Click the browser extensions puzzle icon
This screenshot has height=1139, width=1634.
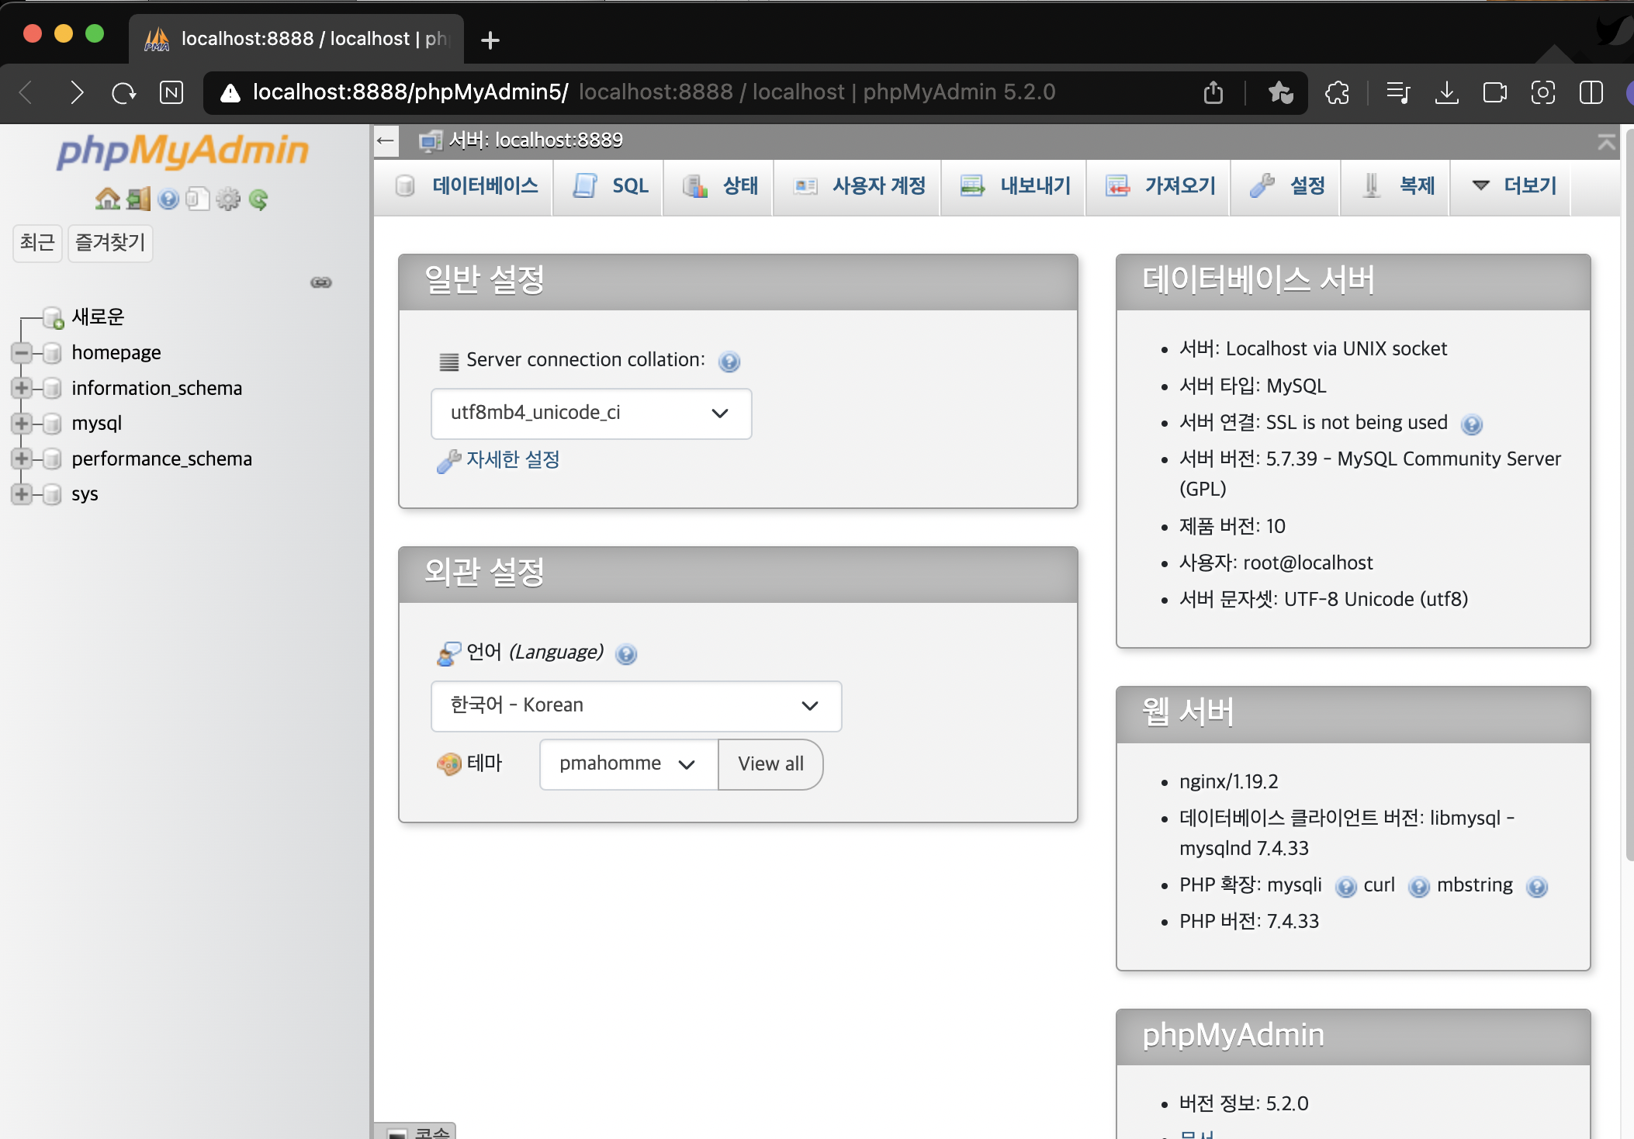click(1337, 93)
